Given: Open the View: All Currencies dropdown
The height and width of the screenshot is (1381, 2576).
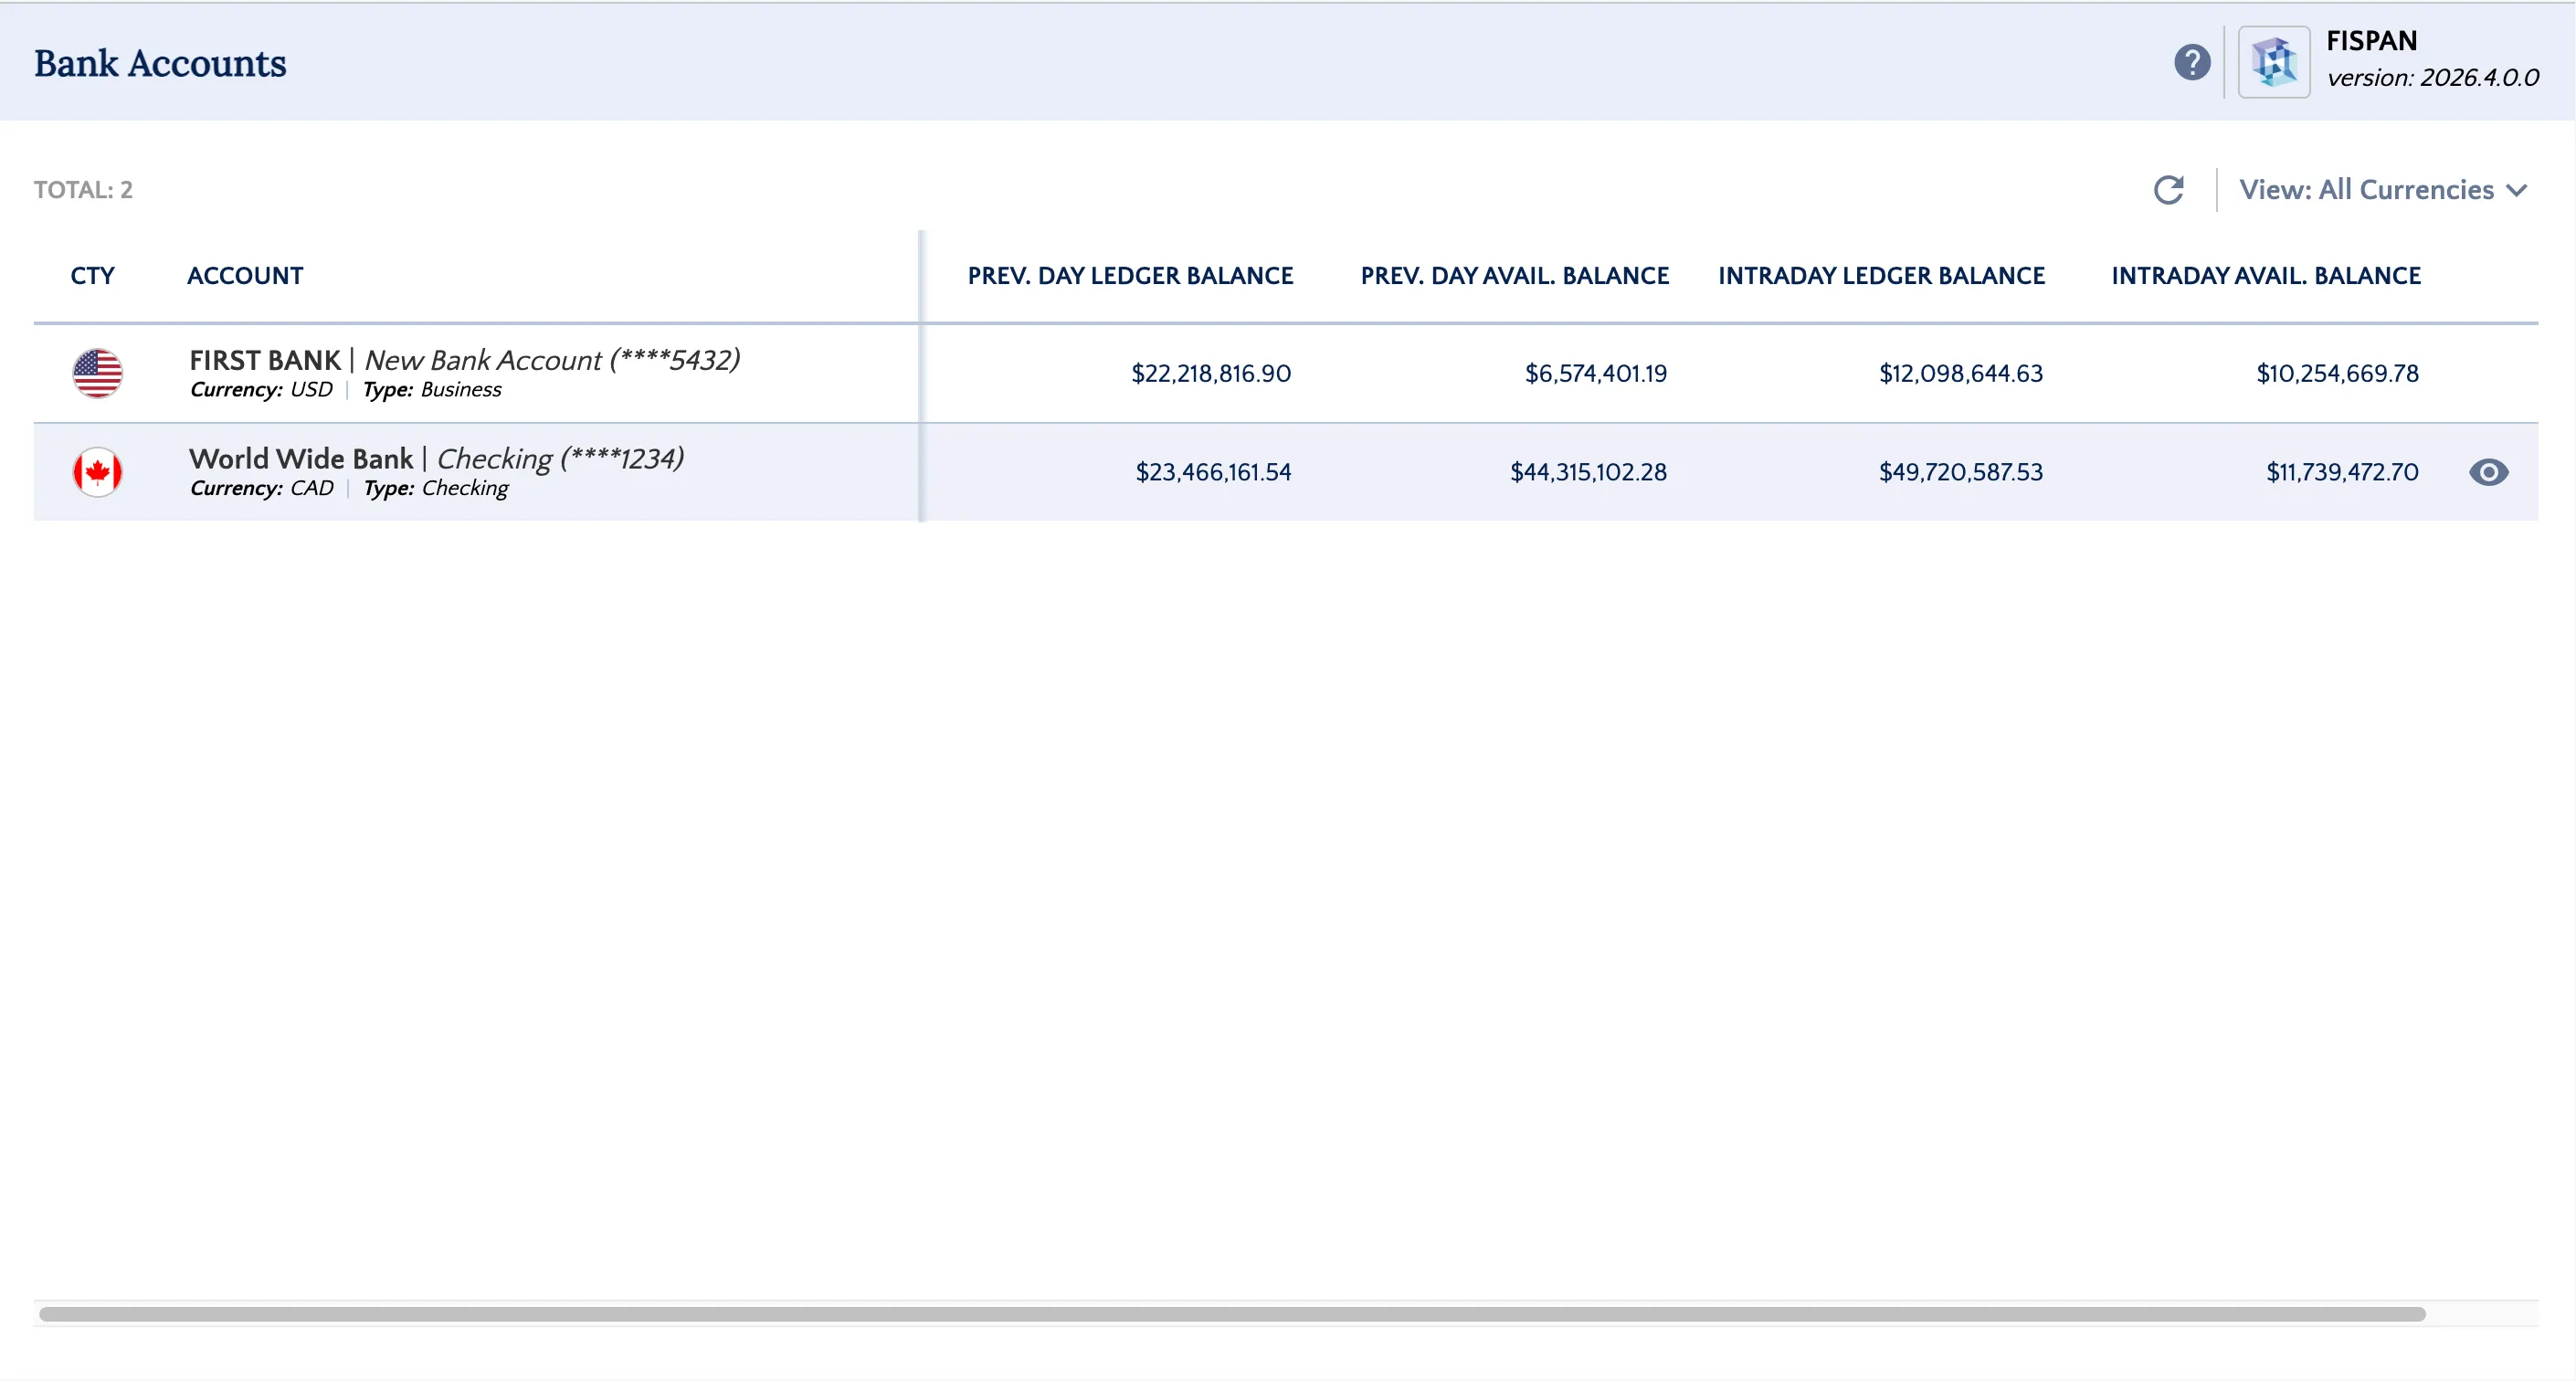Looking at the screenshot, I should [2384, 190].
